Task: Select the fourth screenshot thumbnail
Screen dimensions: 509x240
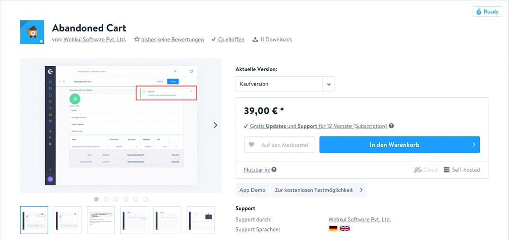Action: (x=134, y=220)
